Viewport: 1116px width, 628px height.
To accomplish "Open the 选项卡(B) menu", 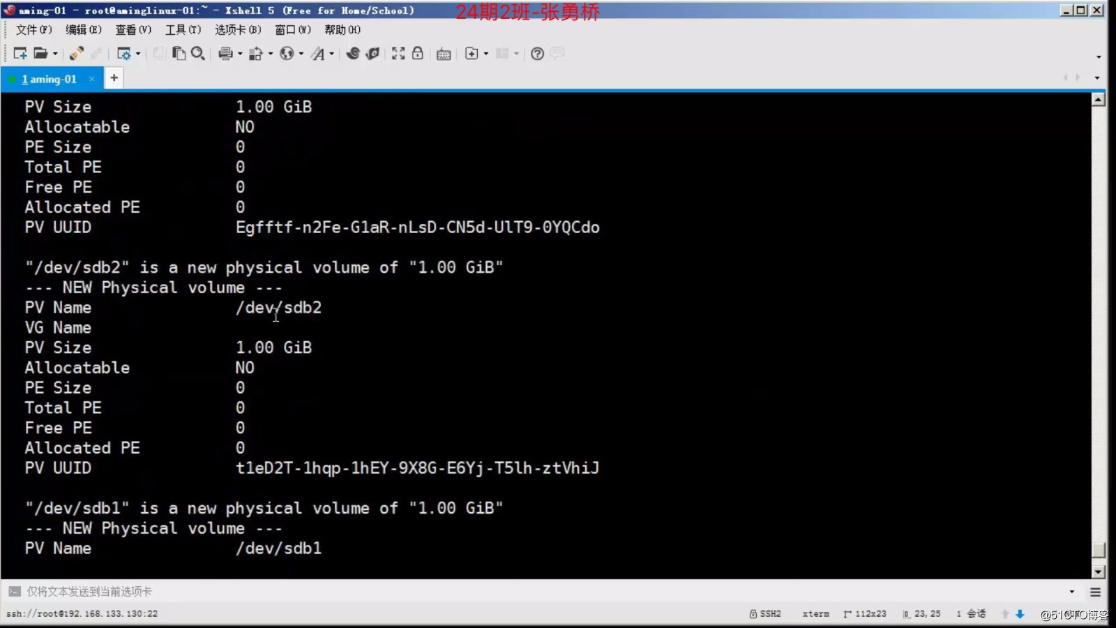I will point(238,29).
